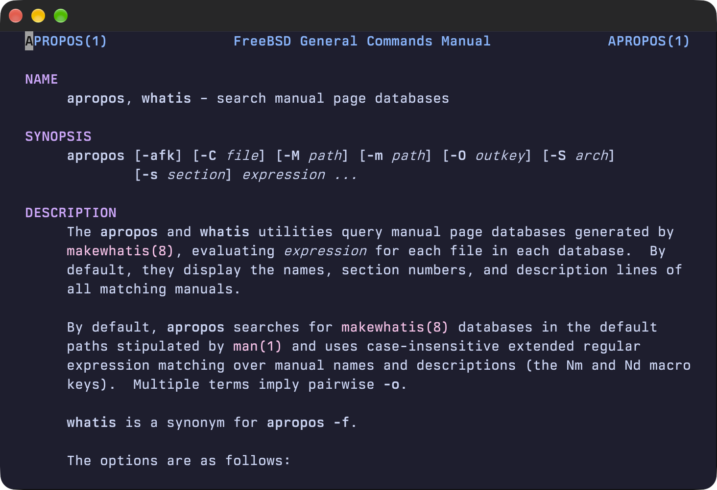Image resolution: width=717 pixels, height=490 pixels.
Task: Click the APROPOS(1) header at top right
Action: point(649,41)
